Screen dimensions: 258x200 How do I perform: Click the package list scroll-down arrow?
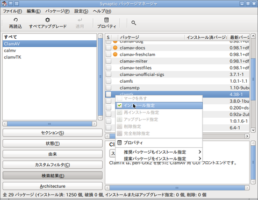(253, 130)
